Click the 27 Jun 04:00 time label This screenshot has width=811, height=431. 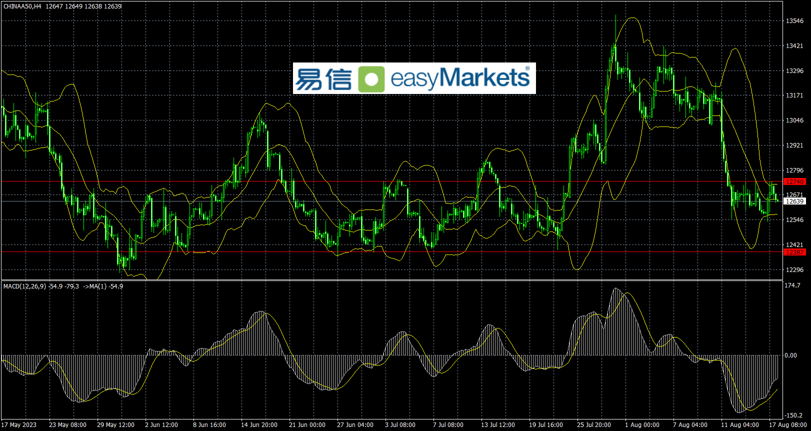pos(355,425)
